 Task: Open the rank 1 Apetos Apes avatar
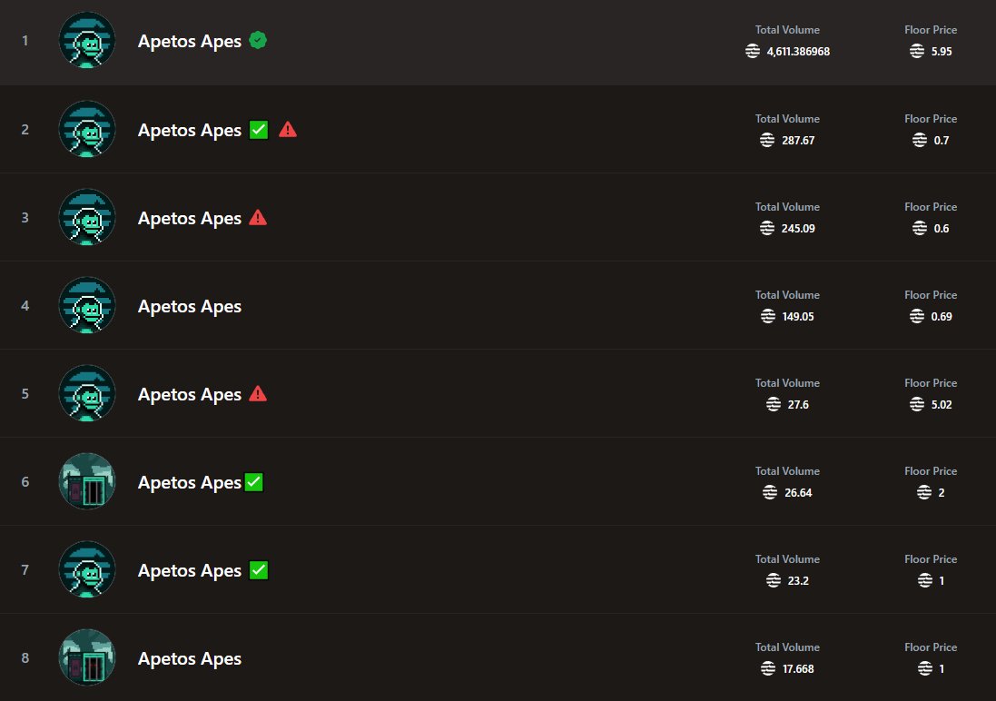87,40
